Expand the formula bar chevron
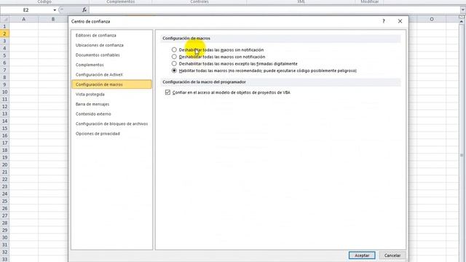The image size is (466, 262). 463,9
